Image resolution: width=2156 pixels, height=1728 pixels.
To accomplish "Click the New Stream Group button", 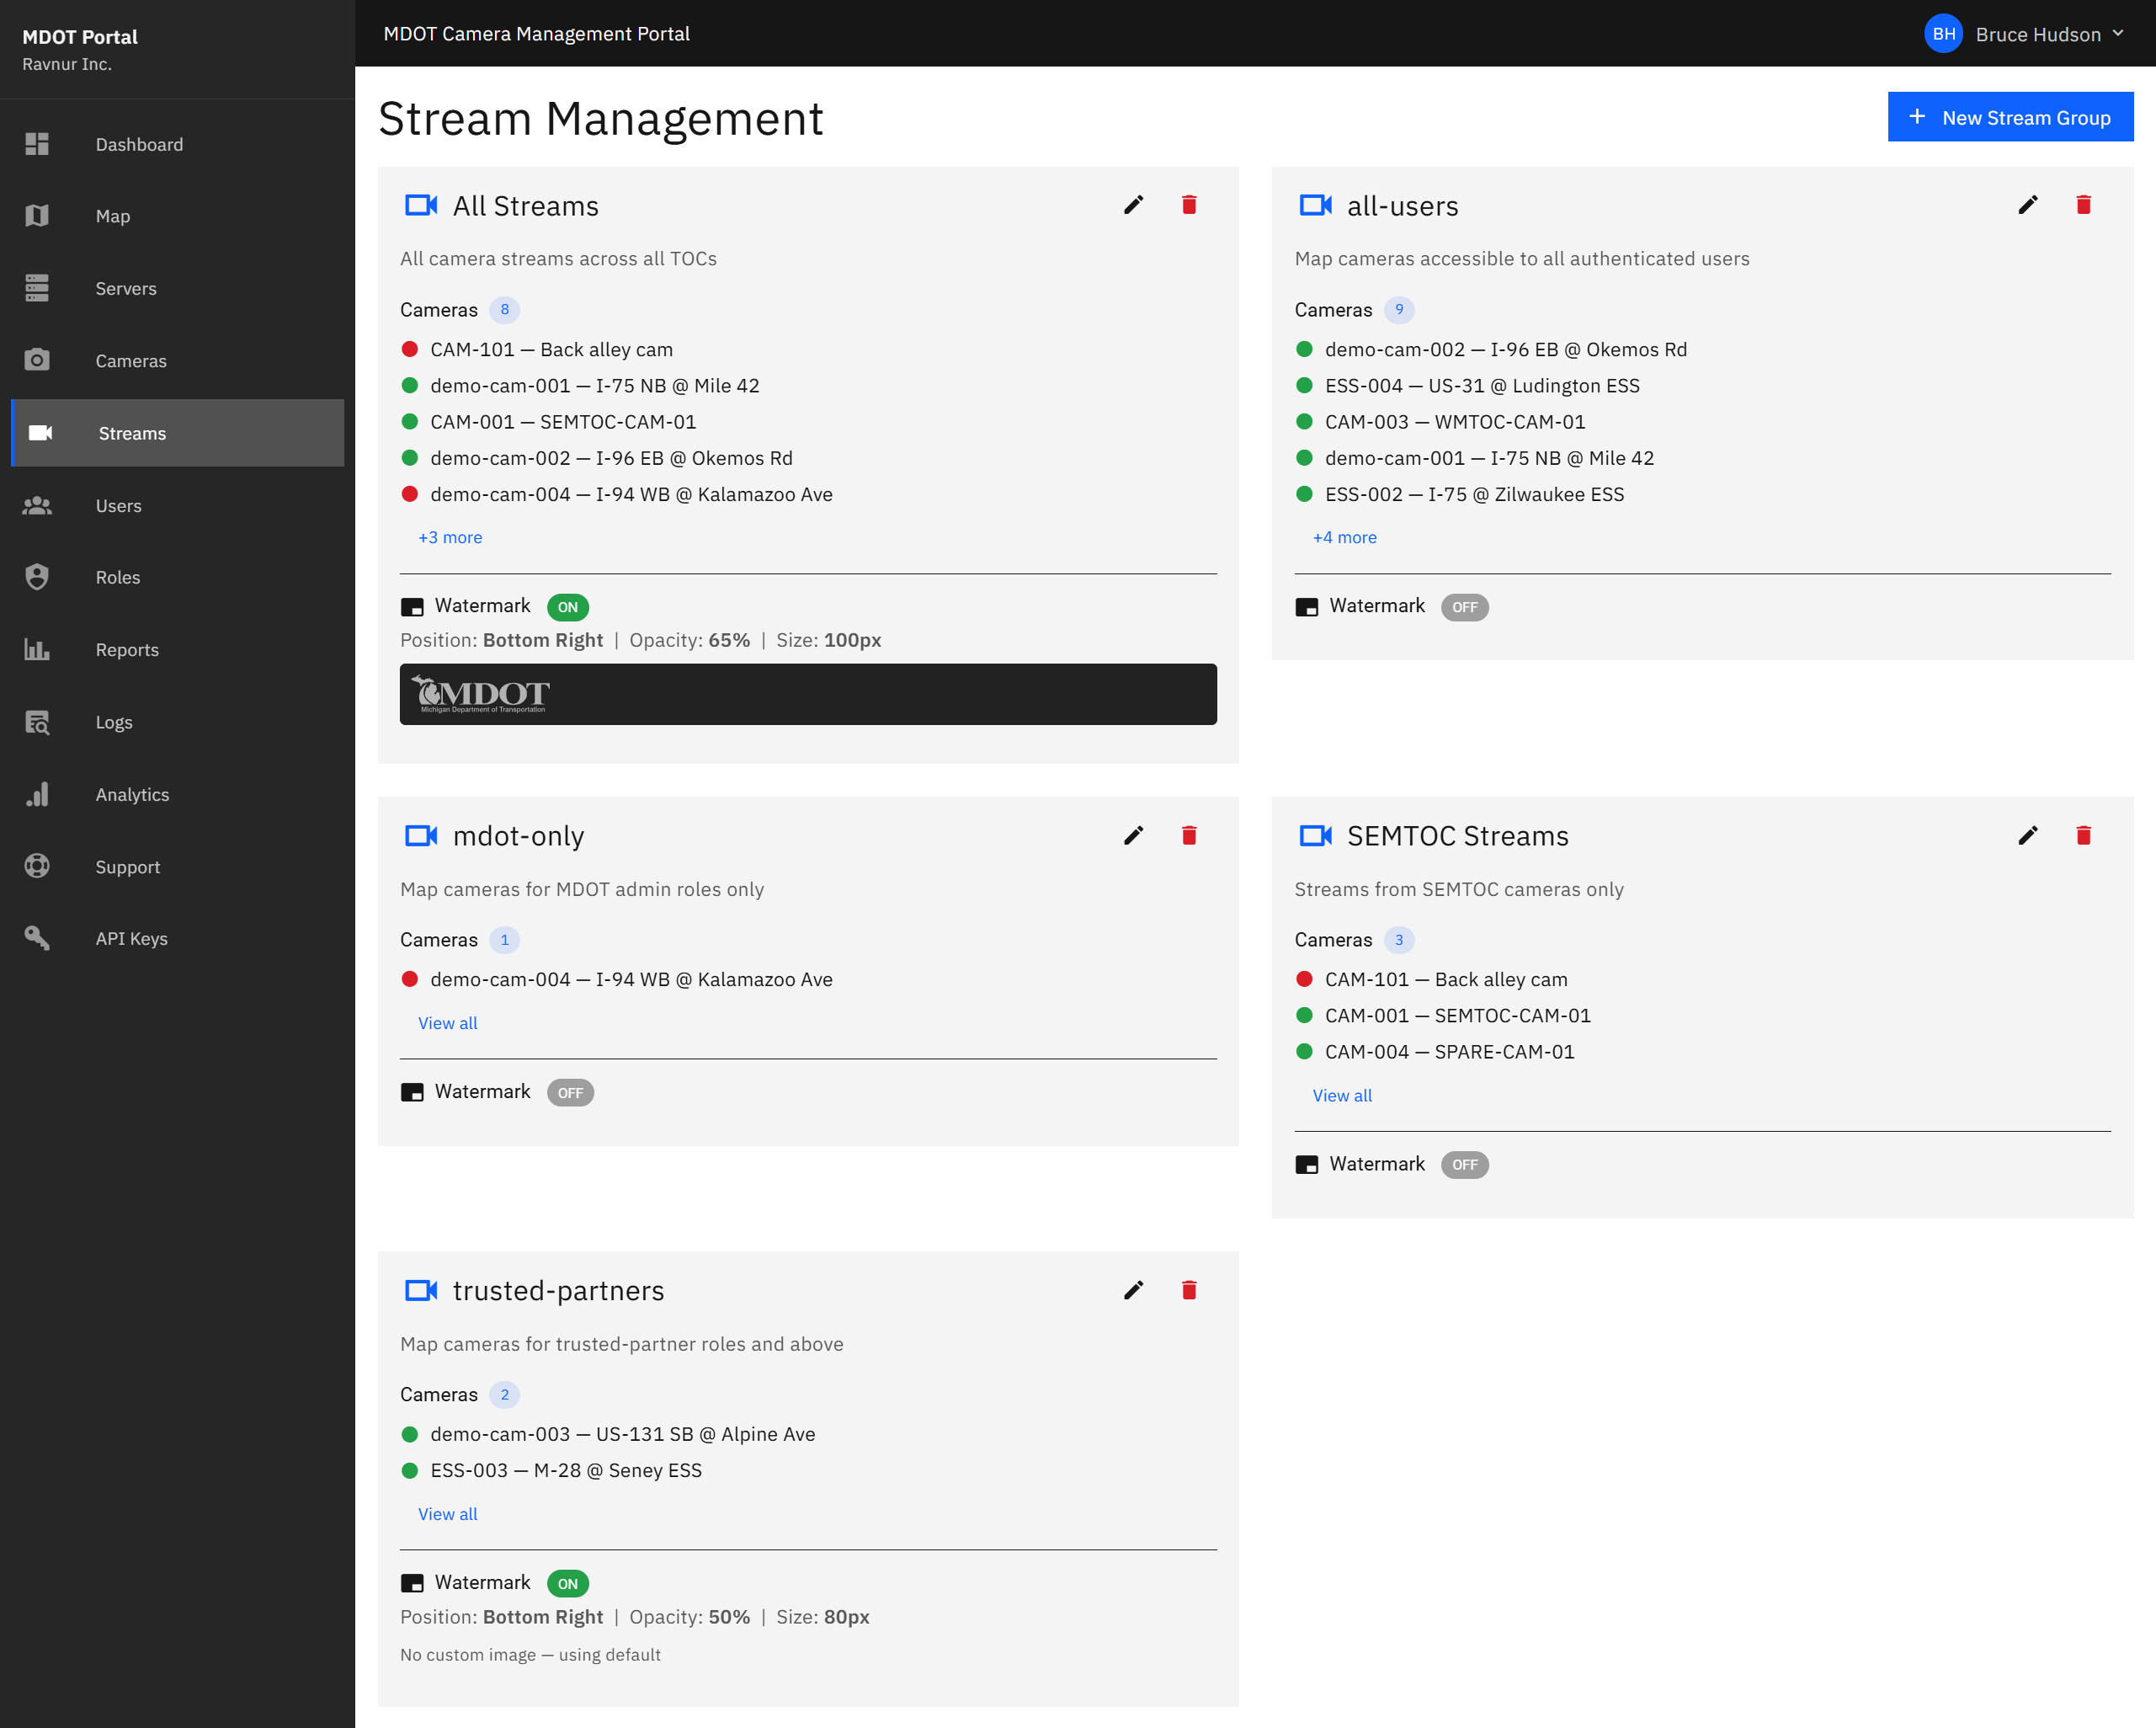I will pos(2010,116).
